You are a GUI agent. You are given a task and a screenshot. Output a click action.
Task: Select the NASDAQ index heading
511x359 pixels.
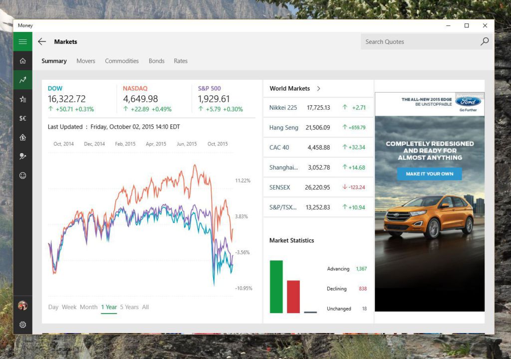[135, 88]
